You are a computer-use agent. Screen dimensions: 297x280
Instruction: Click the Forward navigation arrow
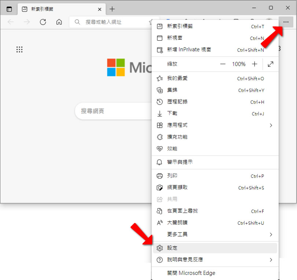[27, 22]
